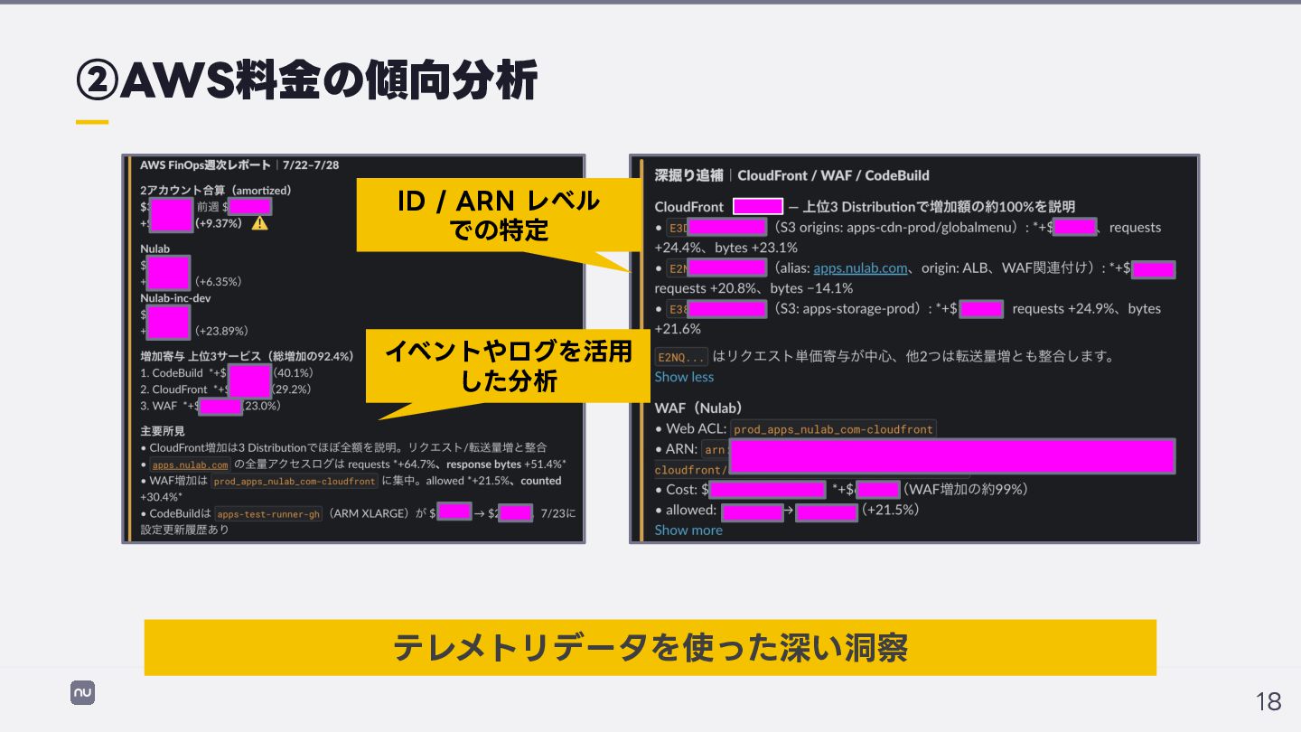Click the (+9.37%) total increase value
The width and height of the screenshot is (1301, 732).
219,223
